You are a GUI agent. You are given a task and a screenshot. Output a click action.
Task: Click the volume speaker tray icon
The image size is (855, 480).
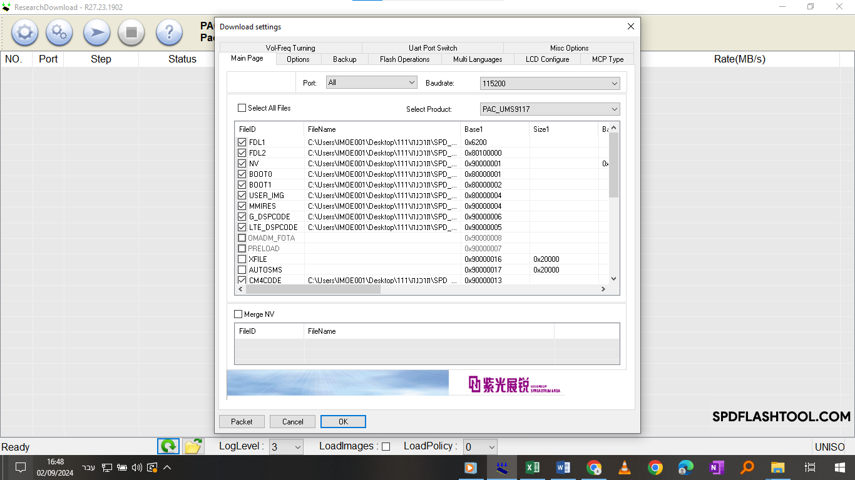click(137, 467)
